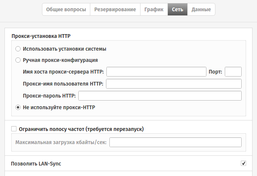Click the Порт: label
257x176 pixels.
point(215,72)
